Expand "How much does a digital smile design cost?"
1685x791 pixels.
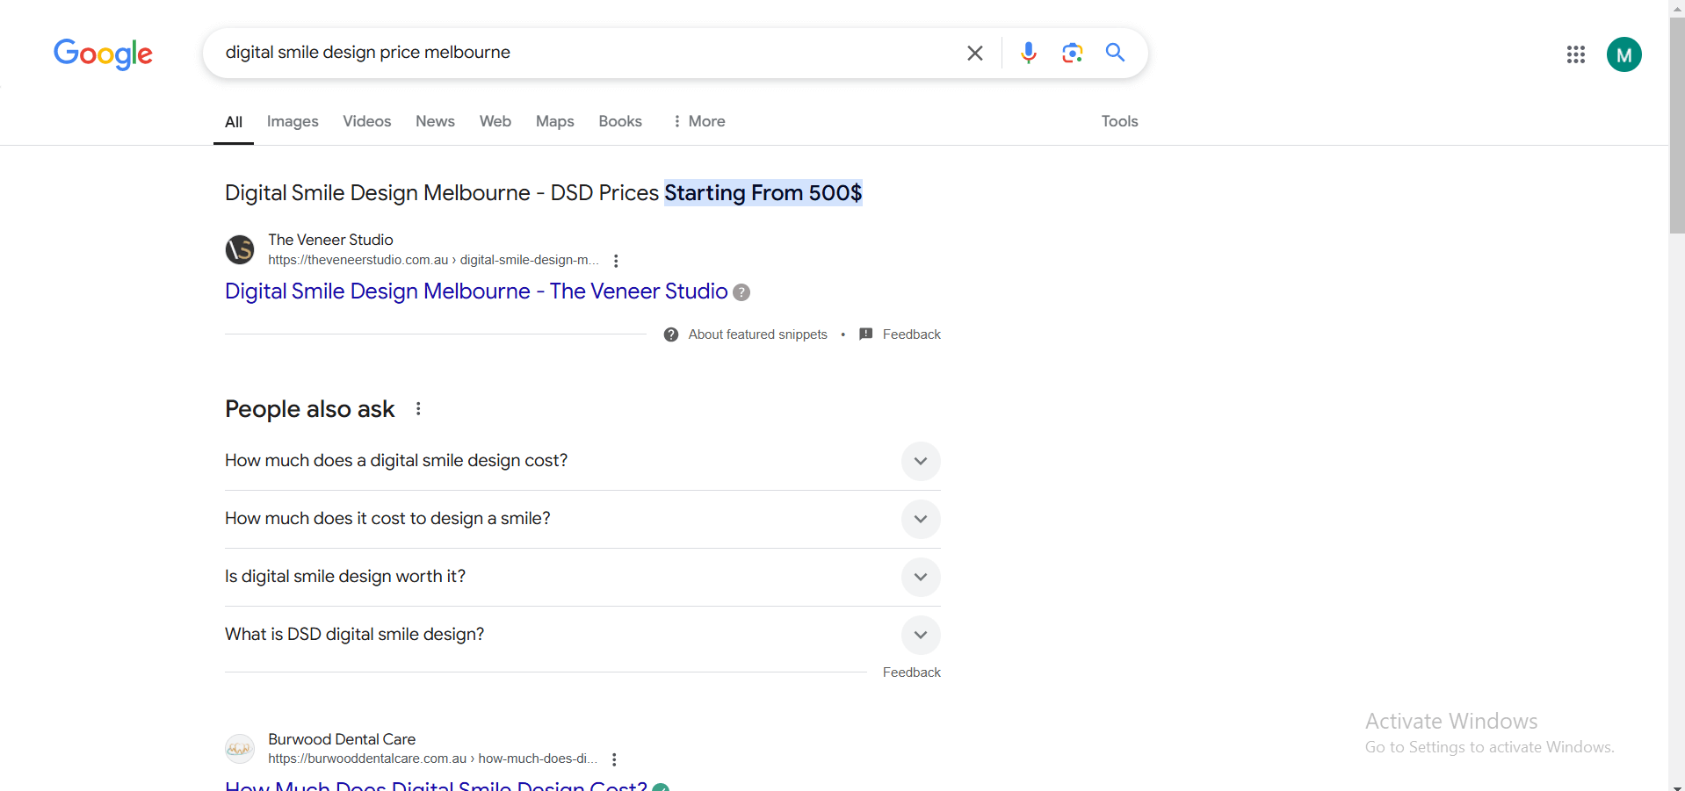click(x=920, y=461)
